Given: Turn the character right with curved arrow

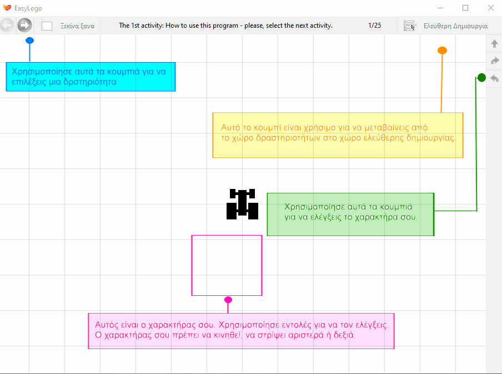Looking at the screenshot, I should [x=494, y=61].
